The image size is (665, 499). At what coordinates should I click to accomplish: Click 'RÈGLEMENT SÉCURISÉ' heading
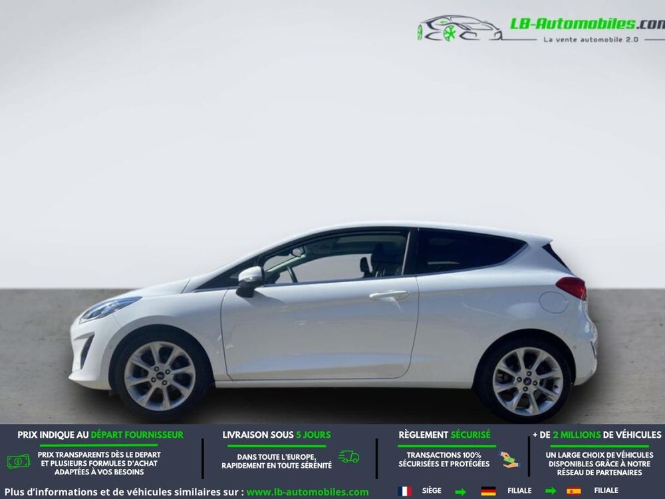click(x=444, y=435)
